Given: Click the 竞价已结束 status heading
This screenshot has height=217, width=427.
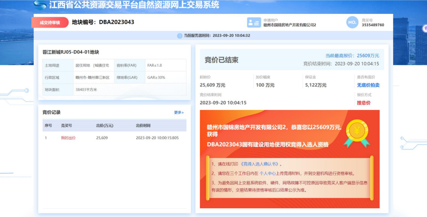Looking at the screenshot, I should pyautogui.click(x=221, y=60).
